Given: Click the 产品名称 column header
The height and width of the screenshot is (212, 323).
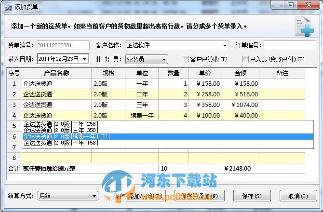Looking at the screenshot, I should (x=56, y=73).
